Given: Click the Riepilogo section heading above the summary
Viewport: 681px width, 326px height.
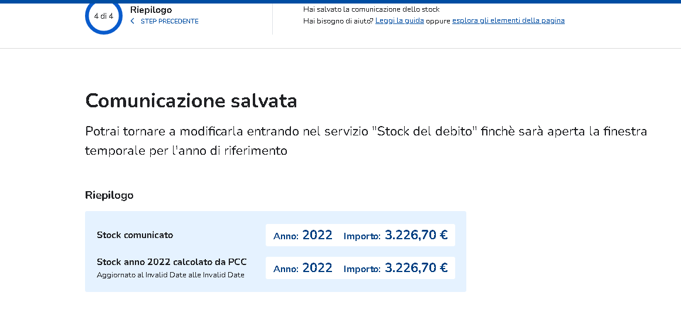Looking at the screenshot, I should pos(109,195).
